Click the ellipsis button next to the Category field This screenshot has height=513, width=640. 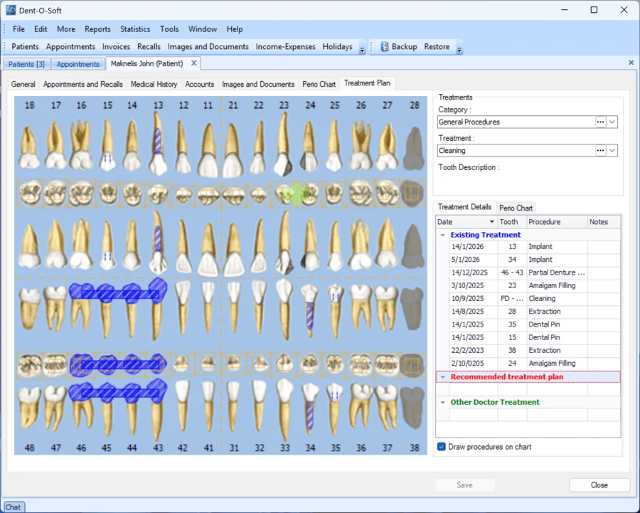click(x=599, y=122)
